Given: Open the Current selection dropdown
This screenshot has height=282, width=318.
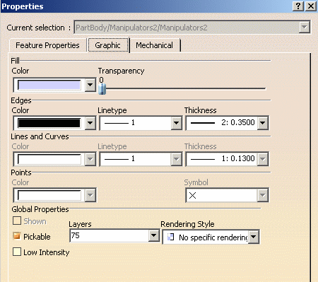Looking at the screenshot, I should tap(305, 28).
